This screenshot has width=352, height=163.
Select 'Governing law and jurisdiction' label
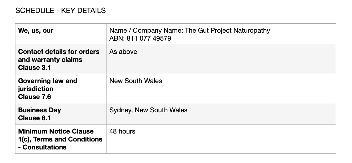tap(48, 85)
